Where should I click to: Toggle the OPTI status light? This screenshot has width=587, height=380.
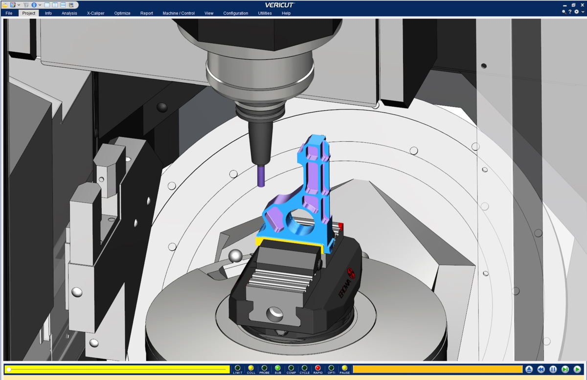click(331, 368)
